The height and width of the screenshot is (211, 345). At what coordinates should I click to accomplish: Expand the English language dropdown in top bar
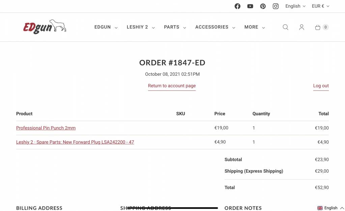[295, 6]
